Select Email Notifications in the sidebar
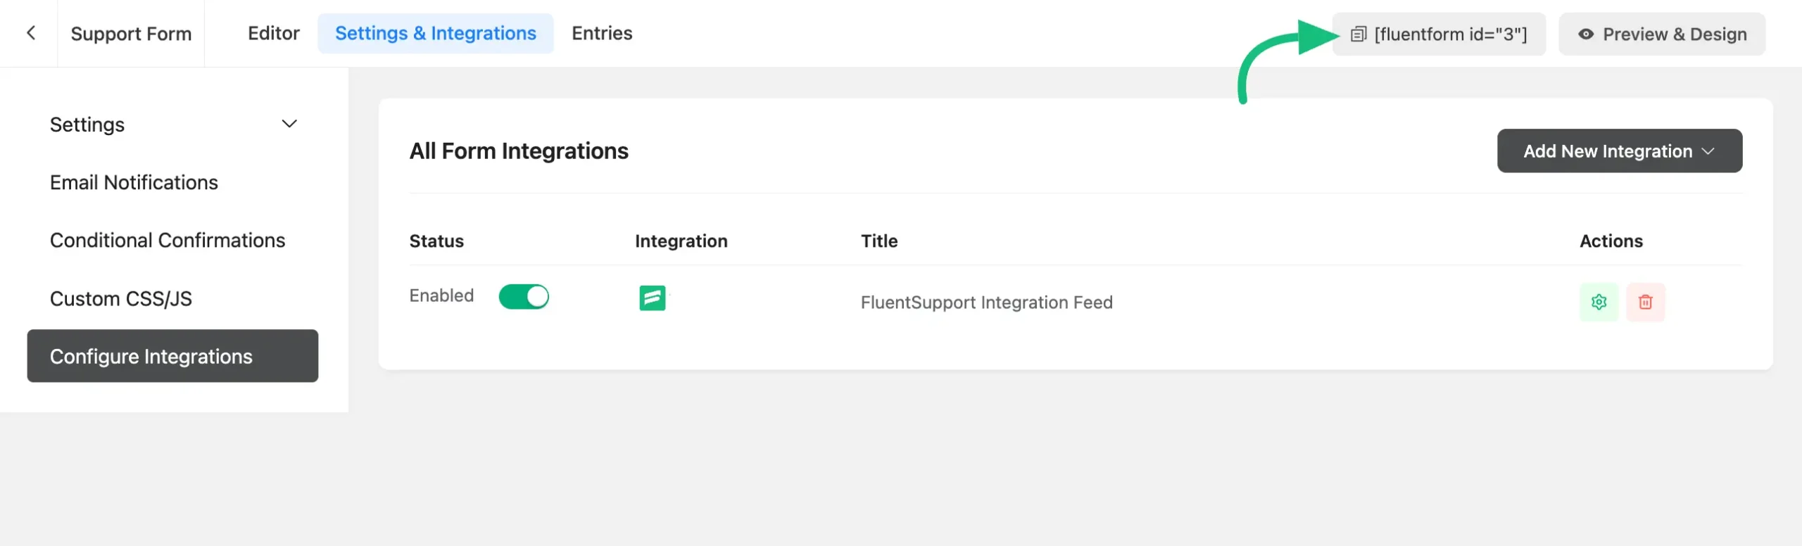 click(133, 182)
